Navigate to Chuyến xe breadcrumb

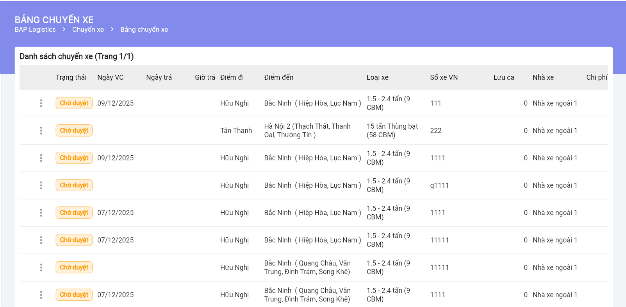coord(88,30)
